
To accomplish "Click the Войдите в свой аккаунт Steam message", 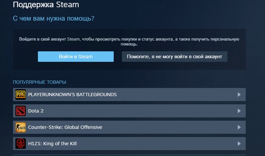I will tap(129, 42).
